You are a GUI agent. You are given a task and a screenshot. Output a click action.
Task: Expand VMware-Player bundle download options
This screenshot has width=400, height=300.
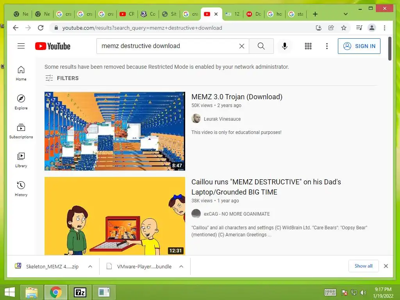(x=181, y=266)
